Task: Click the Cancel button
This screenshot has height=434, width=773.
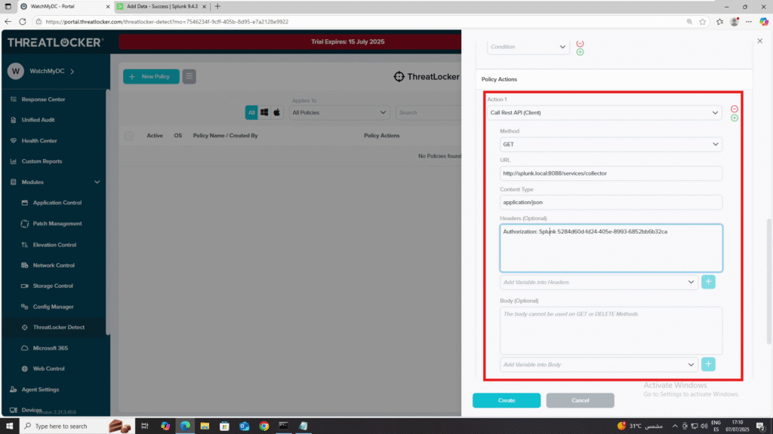Action: (x=580, y=401)
